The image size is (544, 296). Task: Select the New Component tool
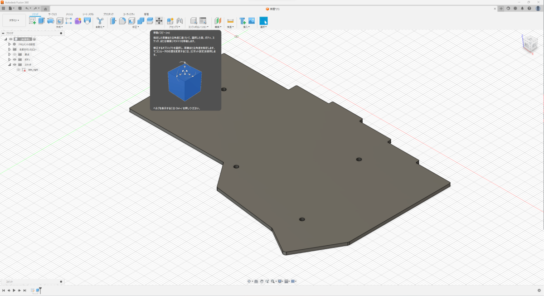(170, 20)
